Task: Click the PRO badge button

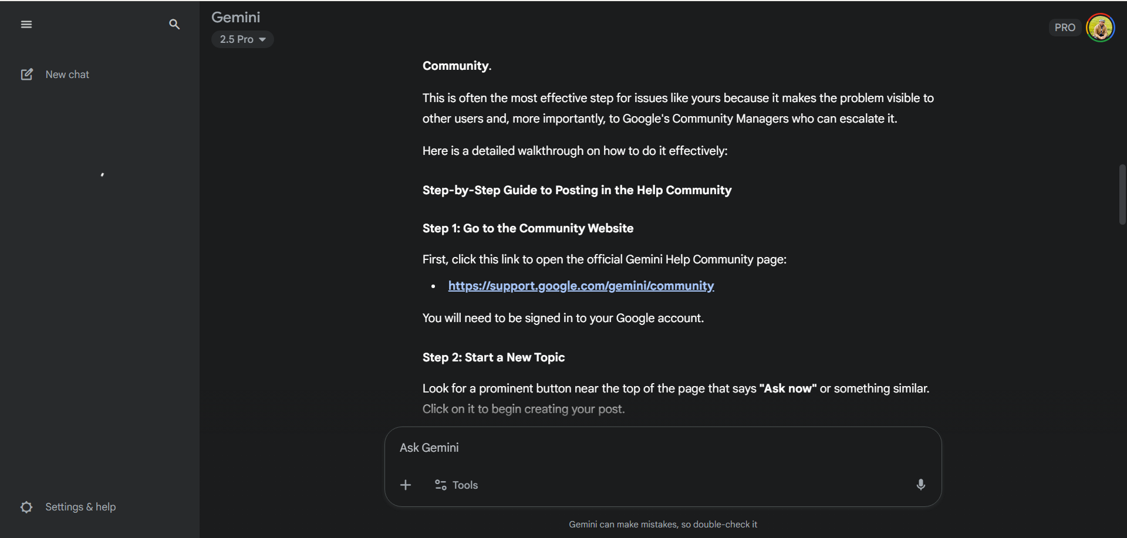Action: [1065, 28]
